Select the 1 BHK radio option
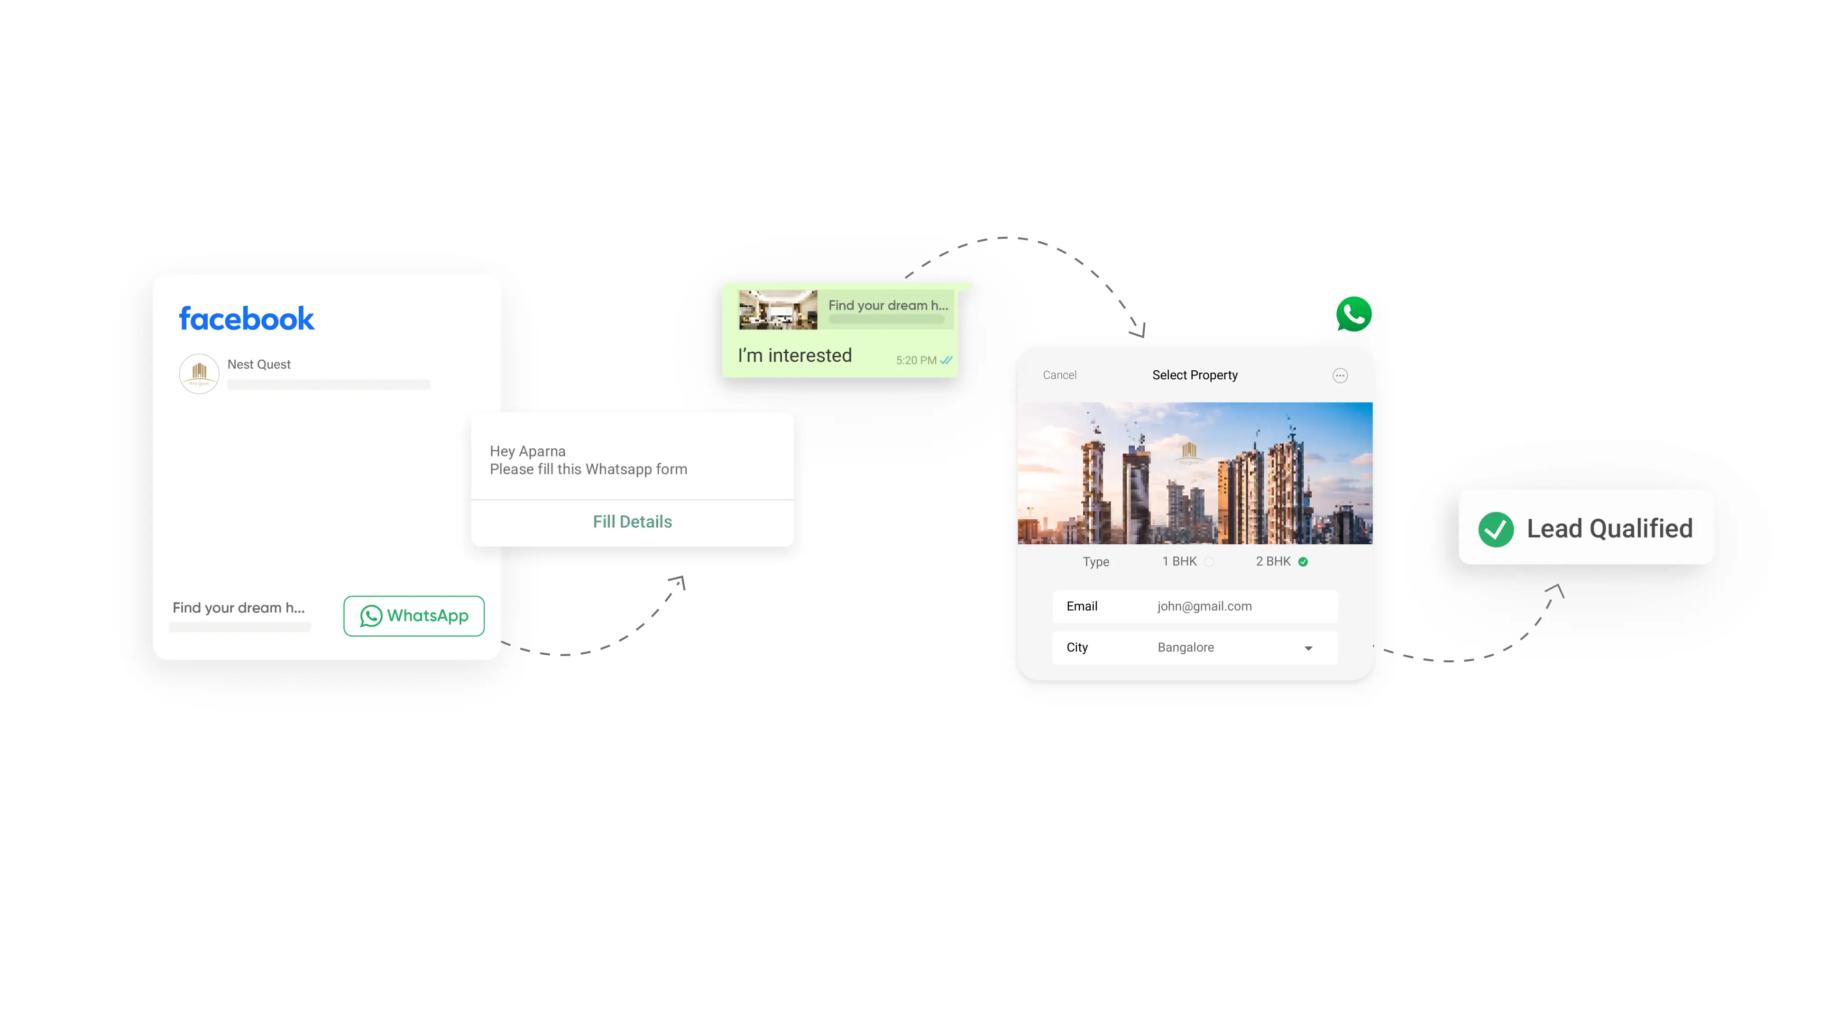1821x1024 pixels. tap(1208, 562)
